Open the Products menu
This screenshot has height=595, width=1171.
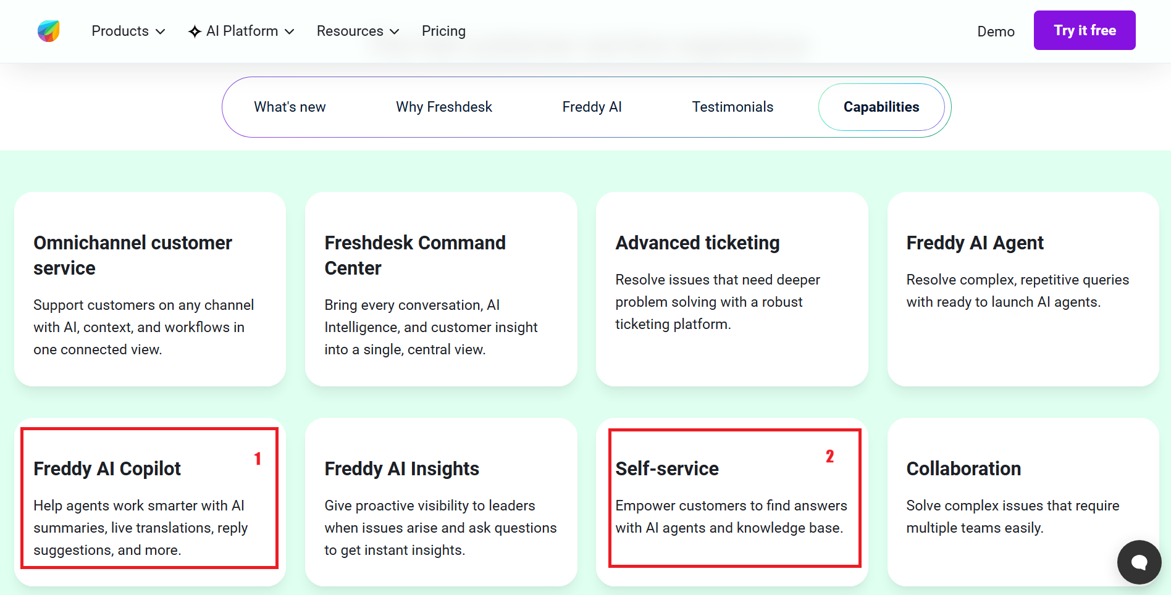point(128,31)
